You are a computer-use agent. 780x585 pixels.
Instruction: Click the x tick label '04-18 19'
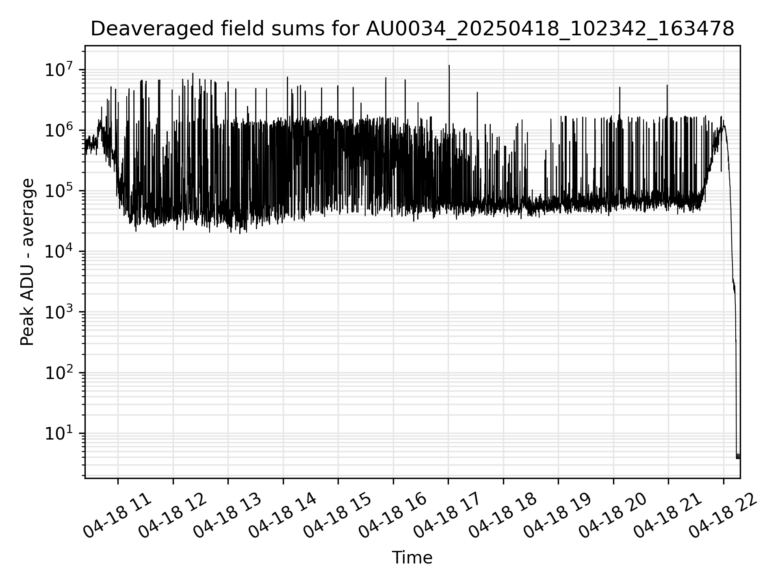(557, 516)
